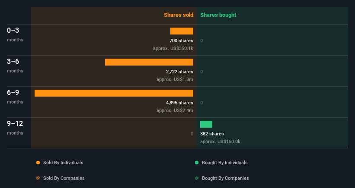Click the 4,895 shares value
The height and width of the screenshot is (188, 355).
coord(179,103)
